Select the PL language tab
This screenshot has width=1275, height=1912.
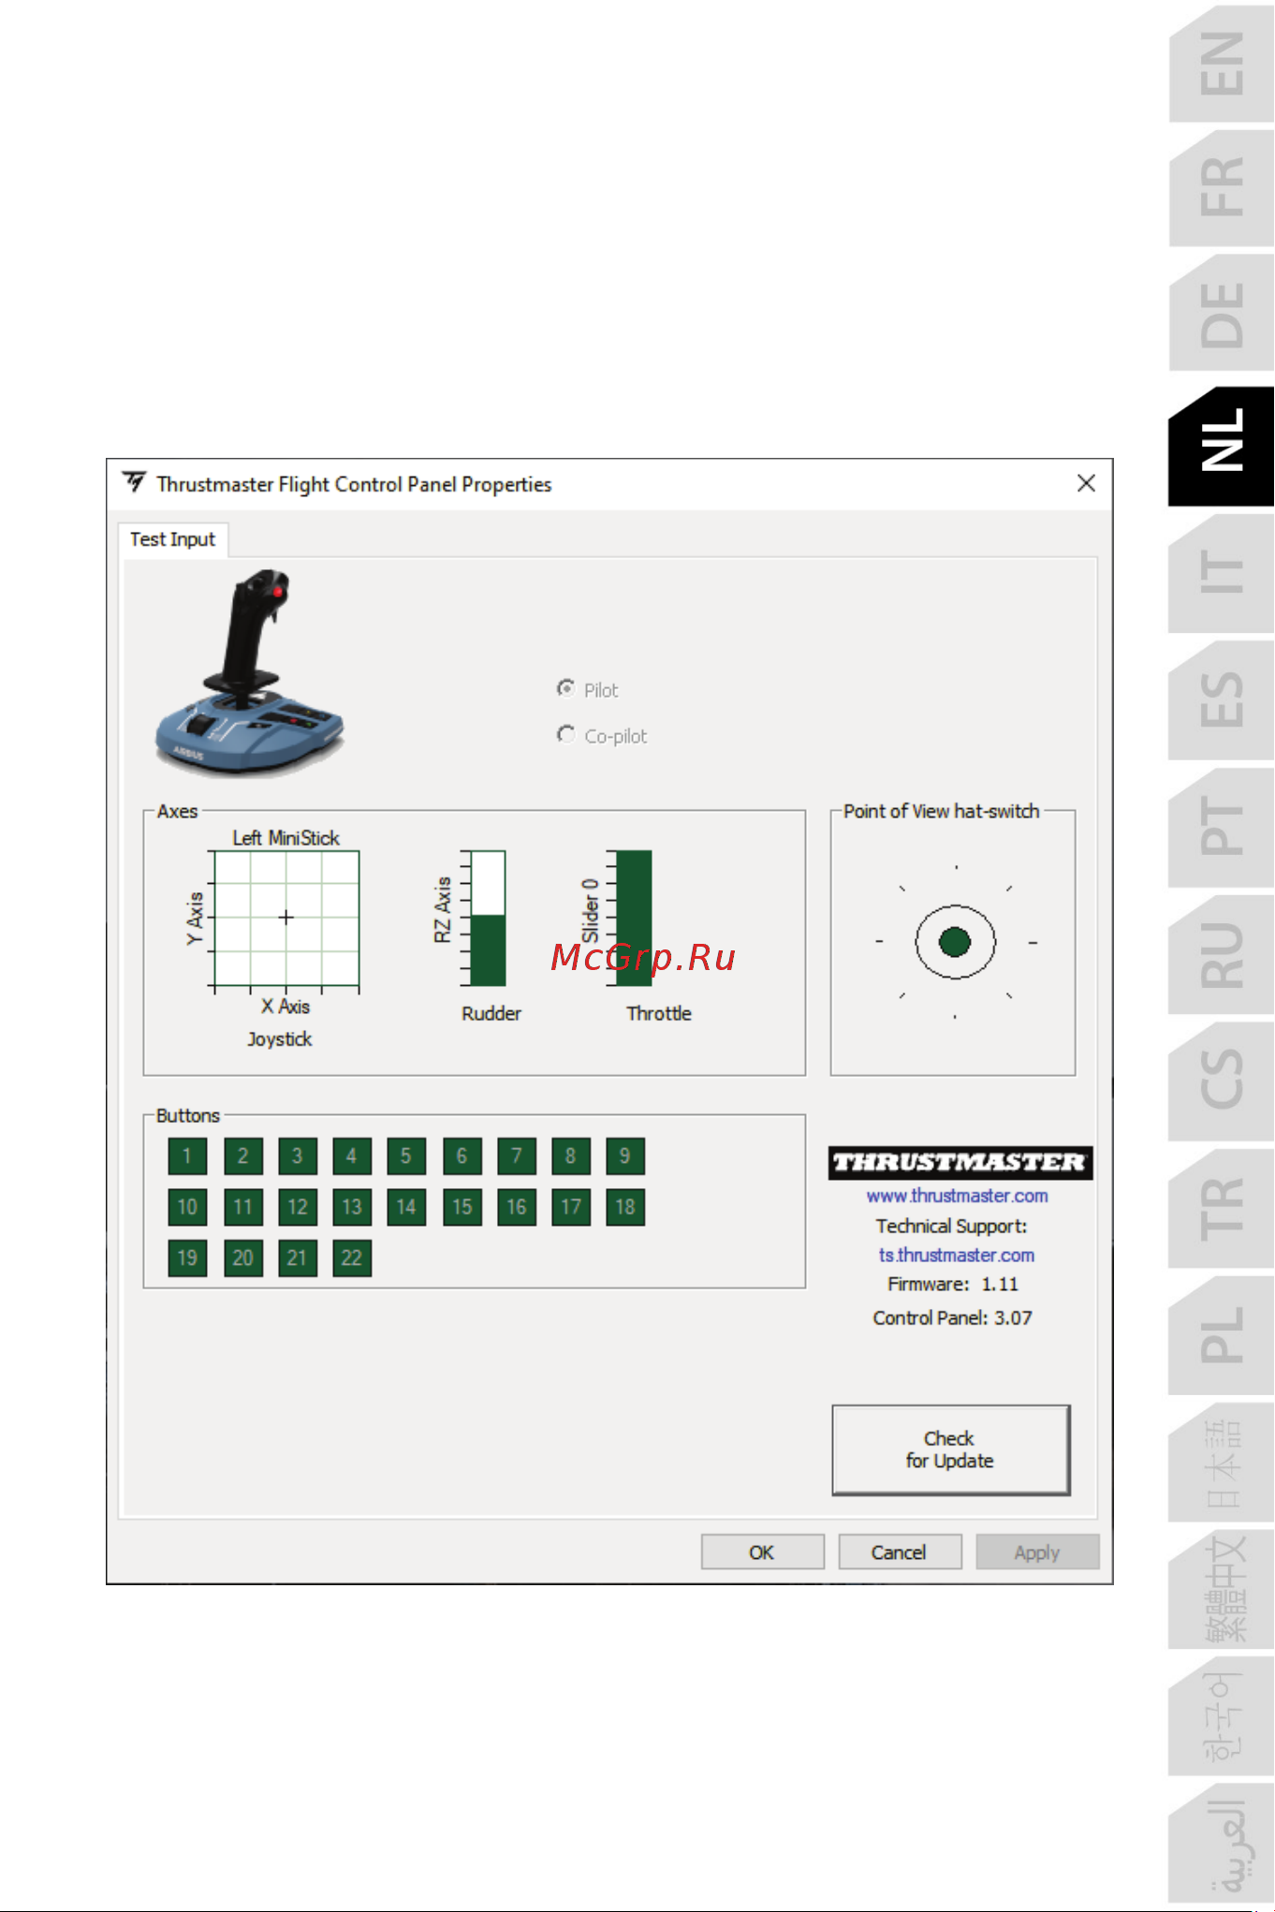[x=1222, y=1334]
